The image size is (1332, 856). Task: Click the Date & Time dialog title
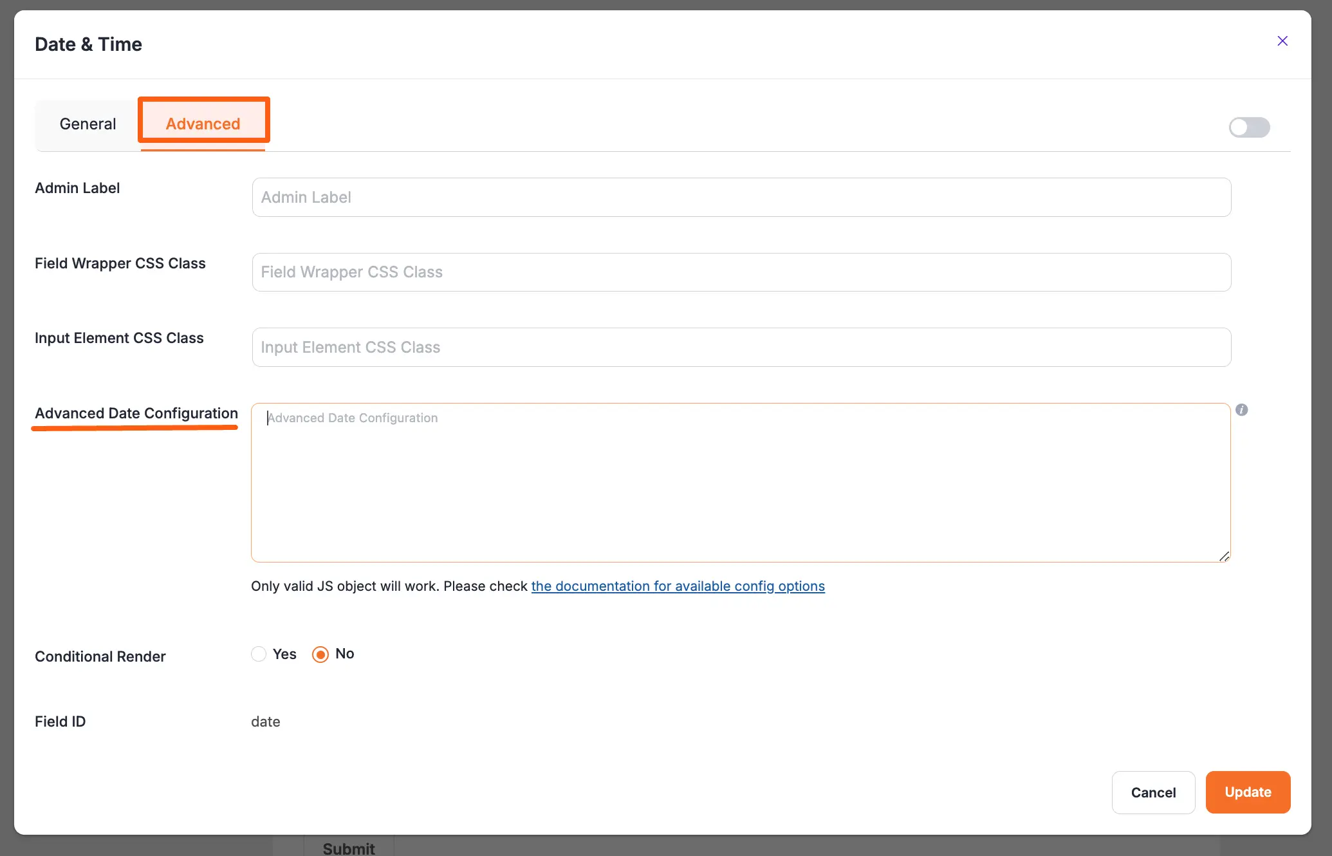click(88, 44)
